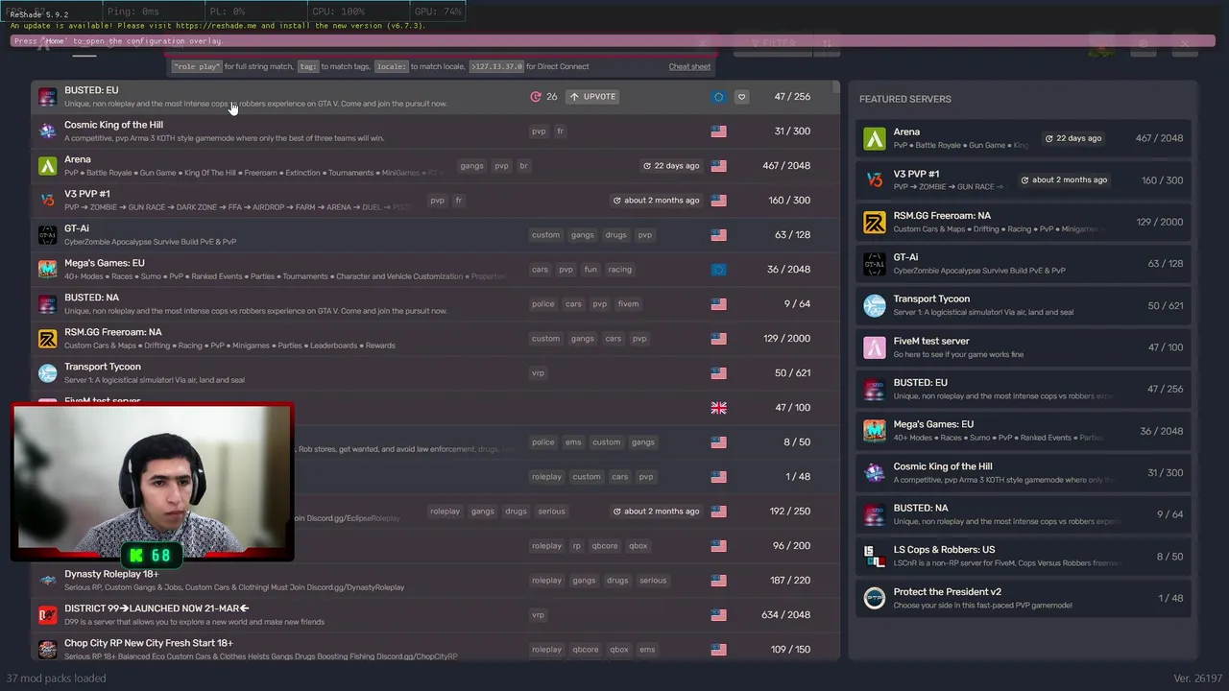Click the Transport Tycoon icon in the server list
Screen dimensions: 1229x691
[x=47, y=373]
